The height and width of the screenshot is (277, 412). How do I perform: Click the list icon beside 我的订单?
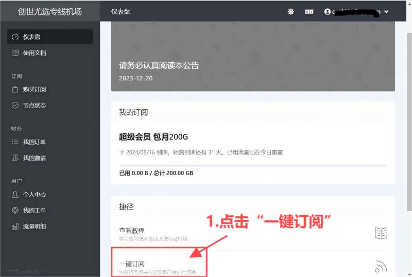15,142
